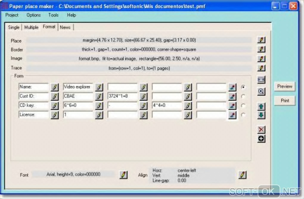Viewport: 304px width, 199px height.
Task: Edit Font settings pencil icon
Action: pyautogui.click(x=123, y=175)
